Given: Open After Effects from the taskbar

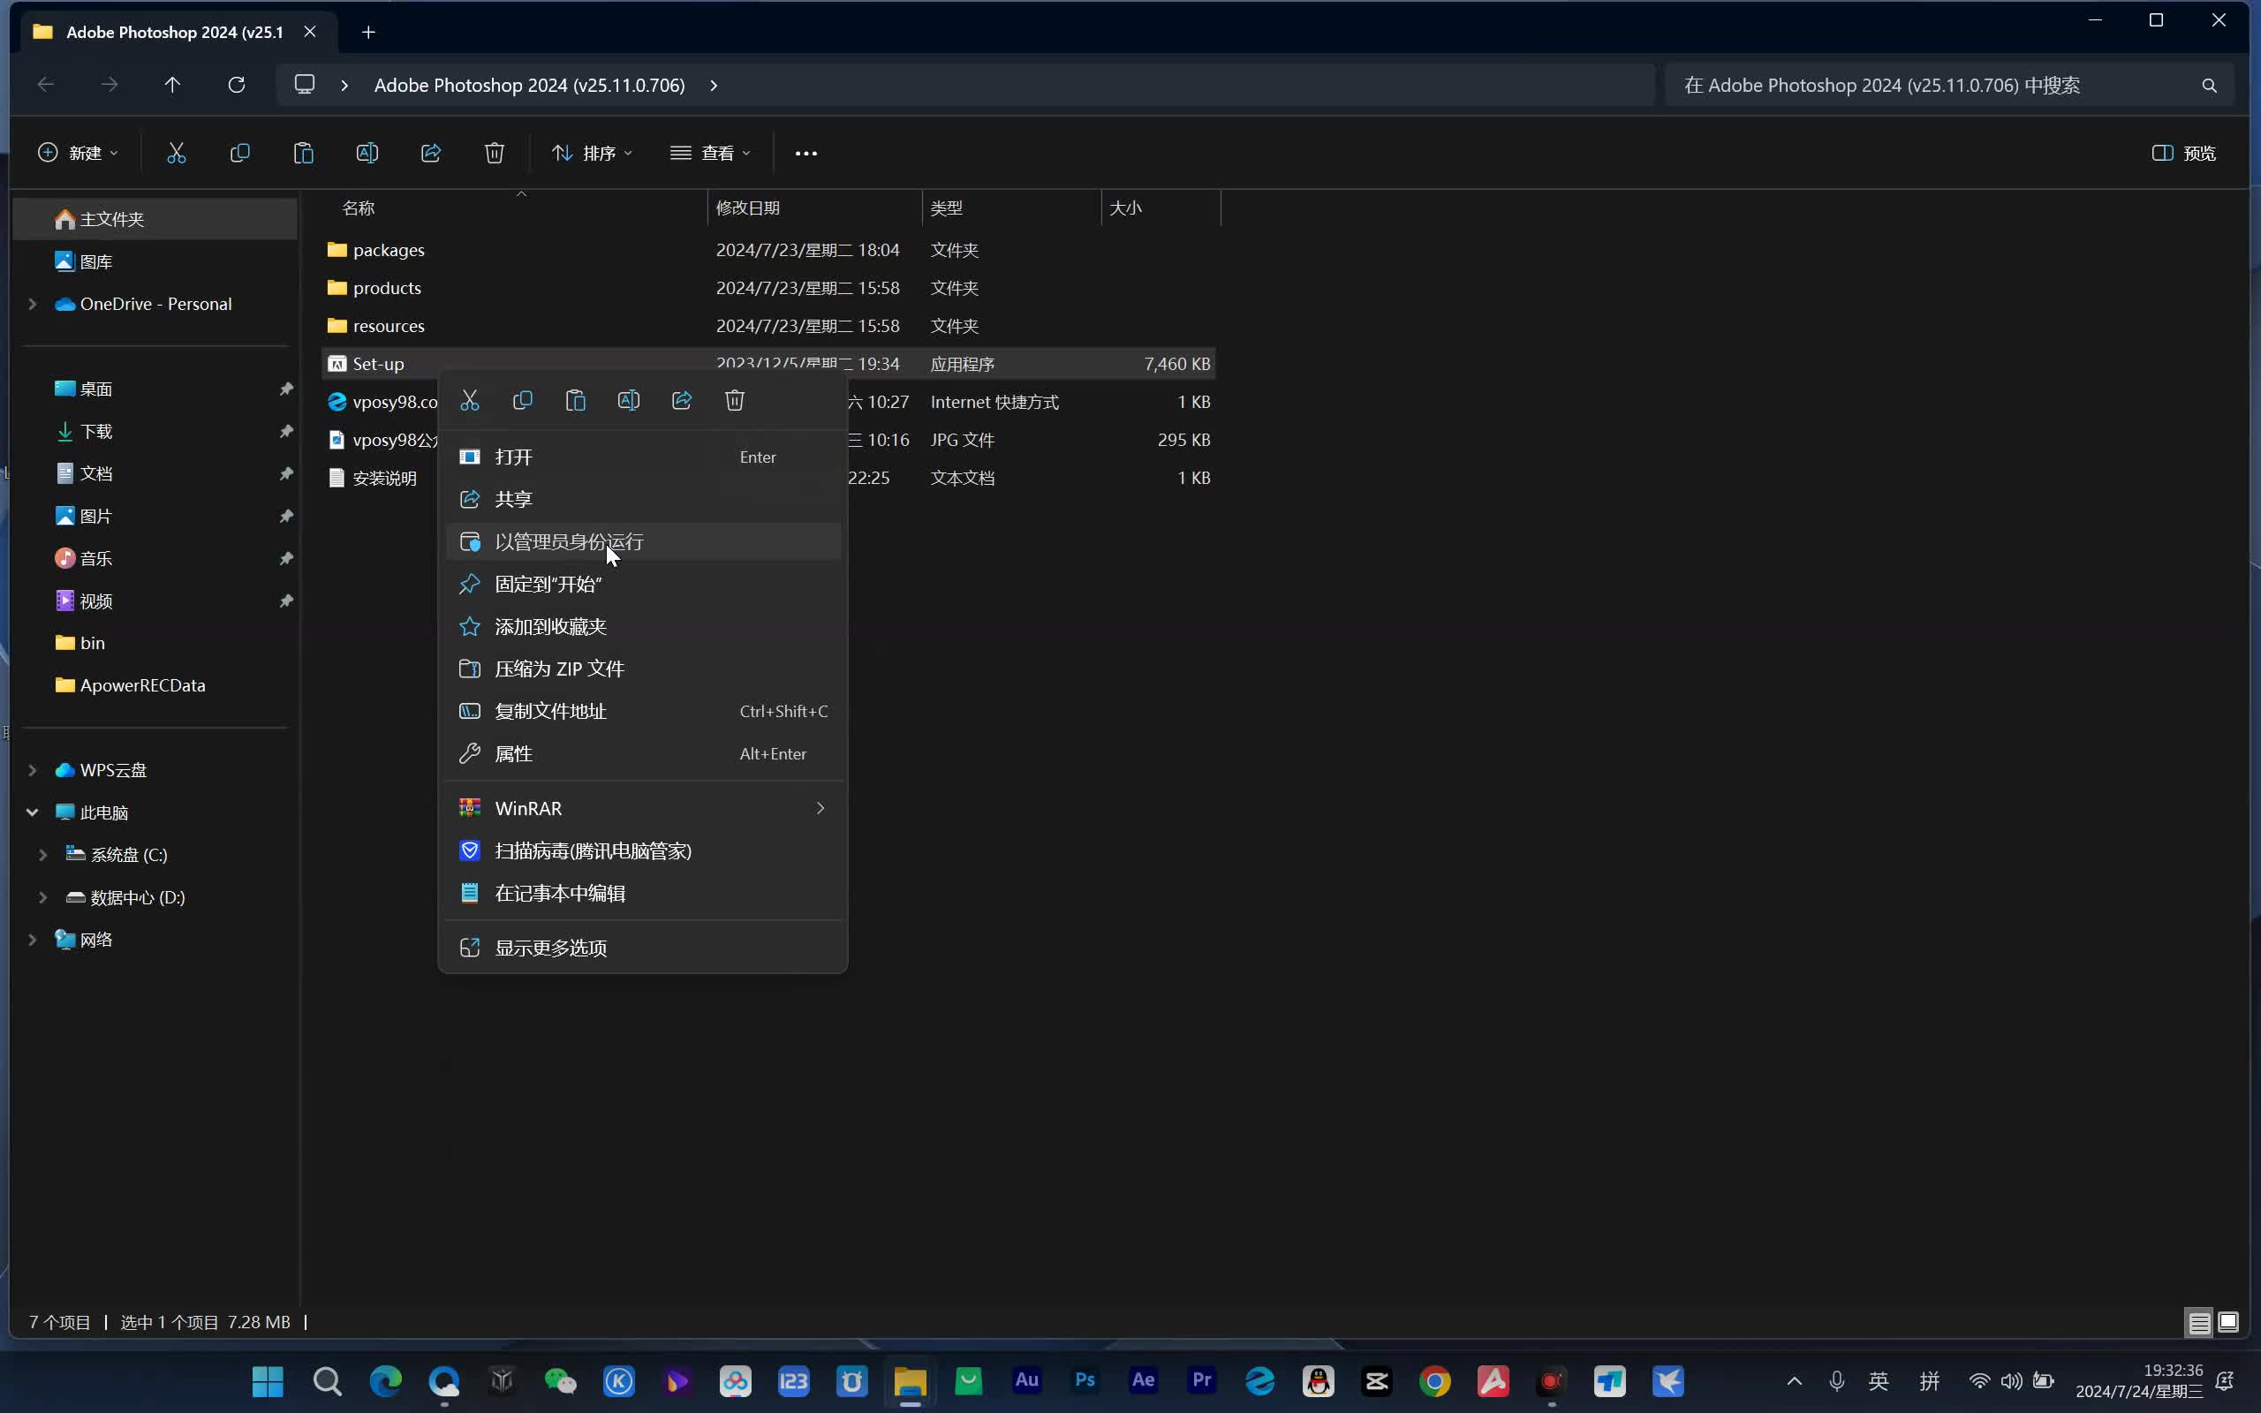Looking at the screenshot, I should click(1144, 1380).
